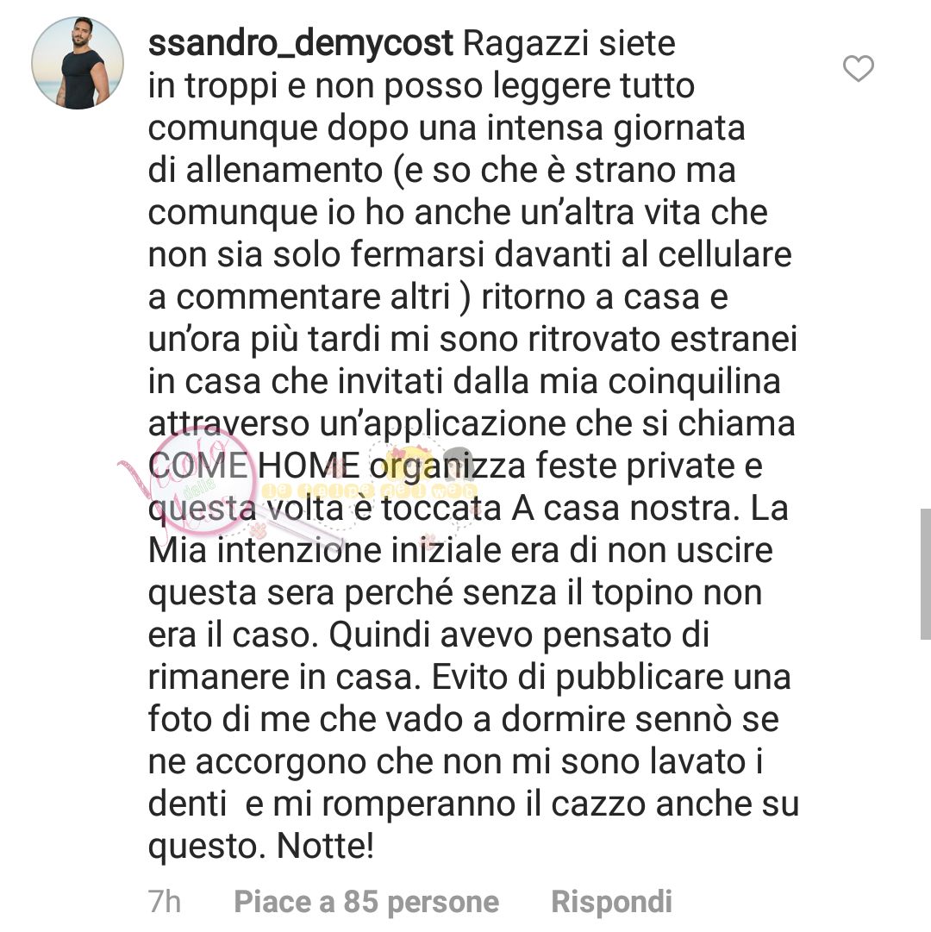Click the word "allenamento" in the comment

(284, 170)
